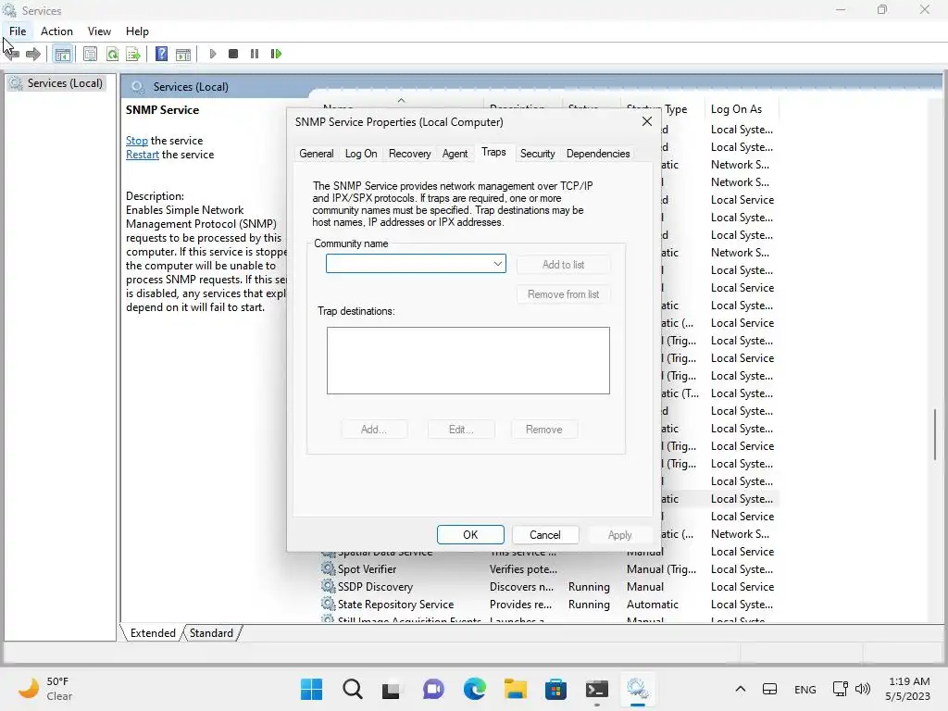The width and height of the screenshot is (948, 711).
Task: Click the Add... trap destination button
Action: pos(374,430)
